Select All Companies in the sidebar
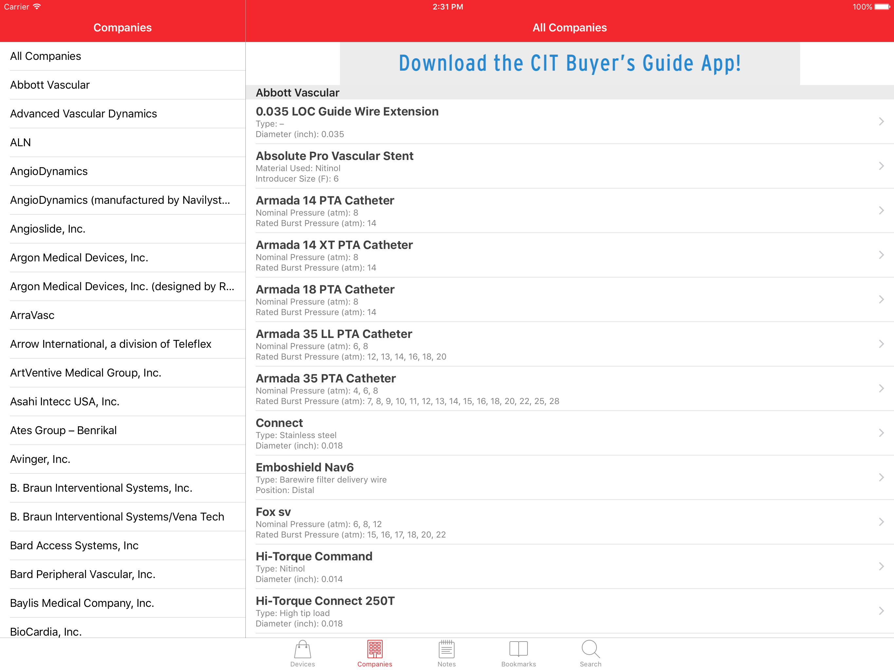 pyautogui.click(x=122, y=56)
